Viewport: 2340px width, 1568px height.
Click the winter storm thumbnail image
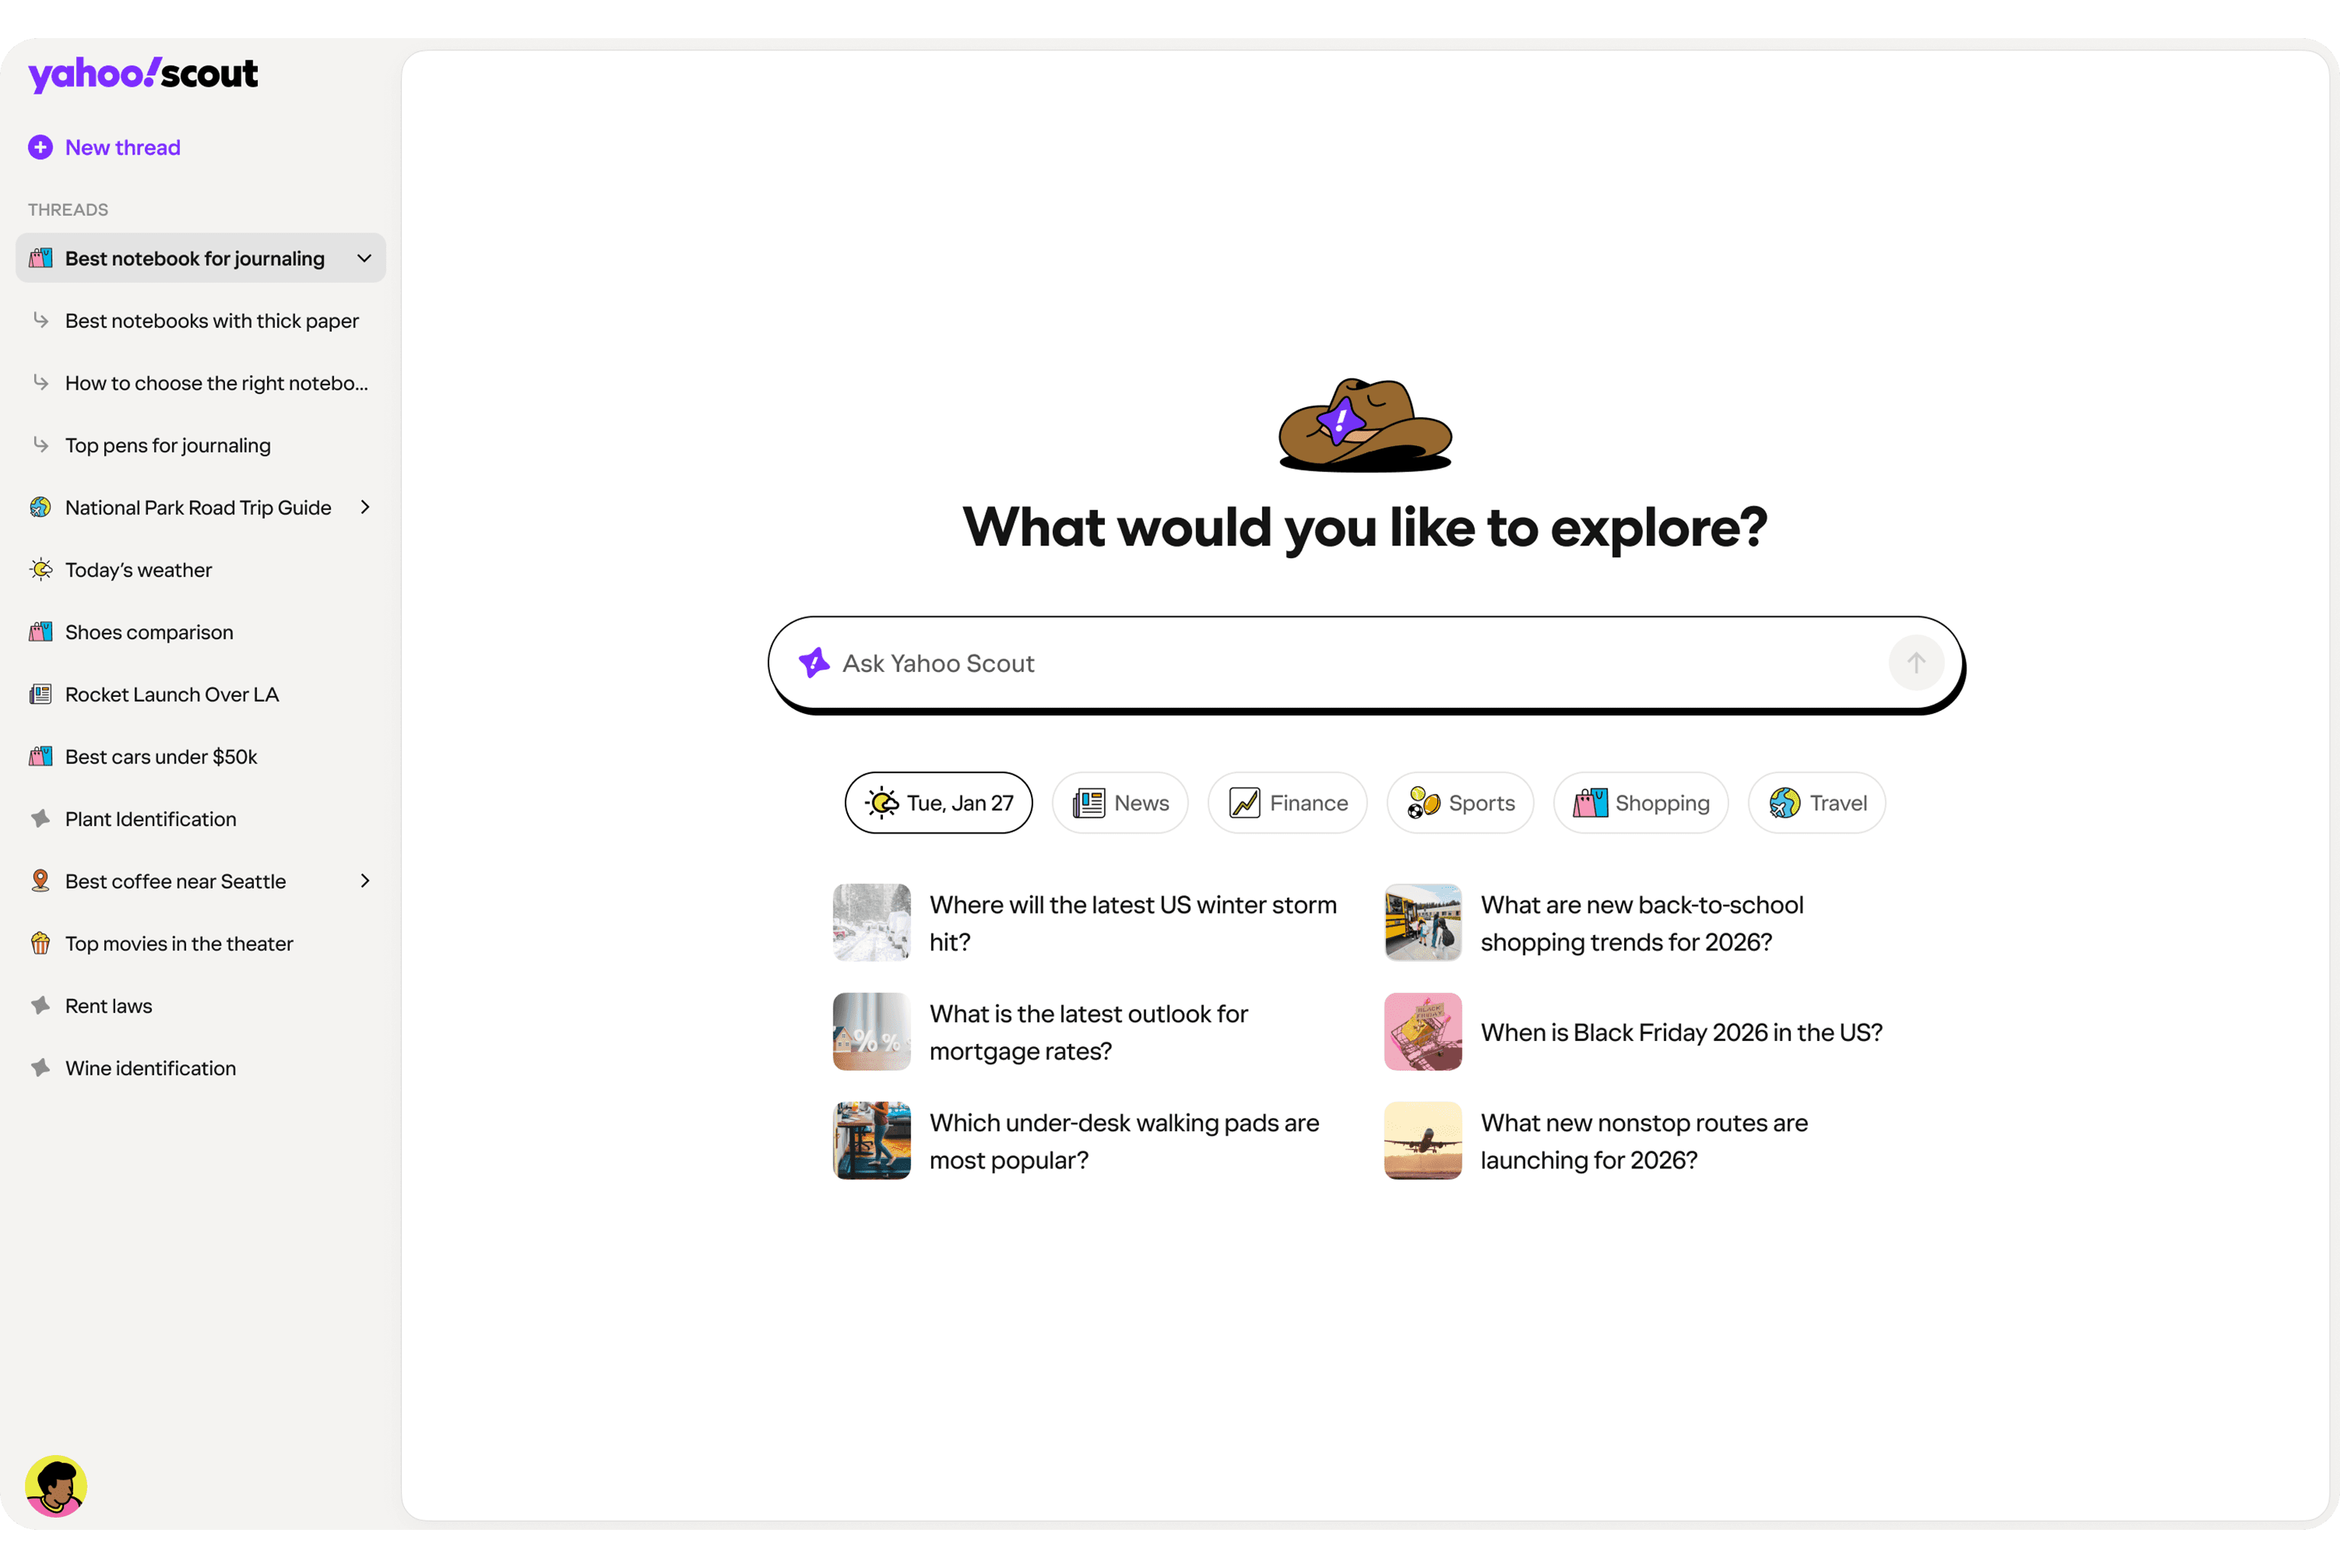tap(871, 921)
